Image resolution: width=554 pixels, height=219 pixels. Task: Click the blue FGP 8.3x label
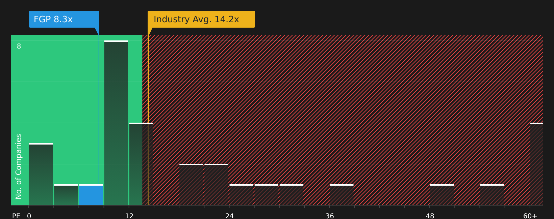click(64, 19)
